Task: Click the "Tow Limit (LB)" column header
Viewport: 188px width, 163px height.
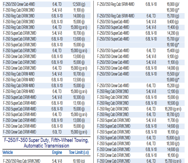Action: tap(79, 152)
